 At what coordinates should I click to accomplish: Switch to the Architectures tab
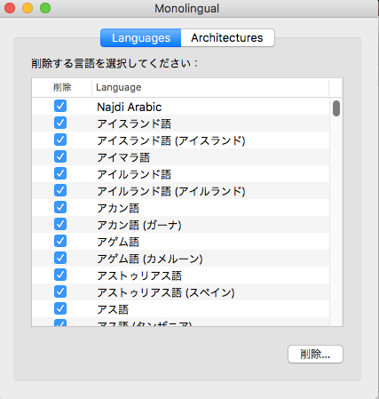point(227,38)
